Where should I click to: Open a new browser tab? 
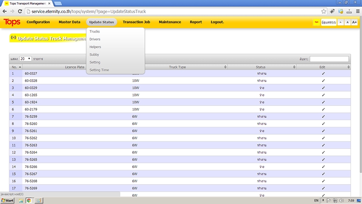58,3
